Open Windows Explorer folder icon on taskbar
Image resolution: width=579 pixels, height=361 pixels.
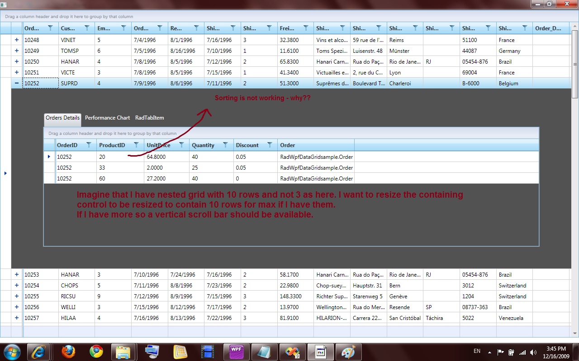123,352
